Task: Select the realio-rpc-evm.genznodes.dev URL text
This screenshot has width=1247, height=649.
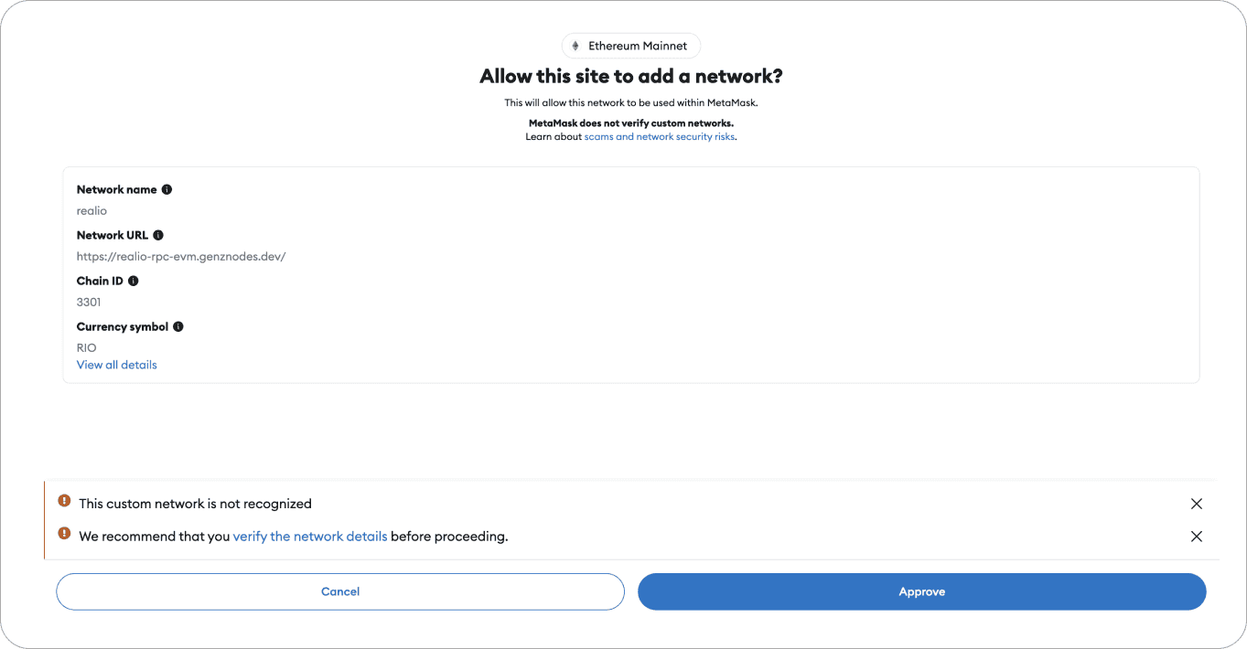Action: tap(181, 257)
